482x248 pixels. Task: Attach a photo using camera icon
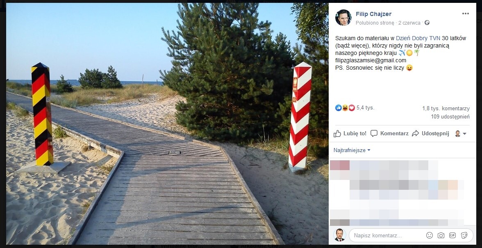(441, 235)
